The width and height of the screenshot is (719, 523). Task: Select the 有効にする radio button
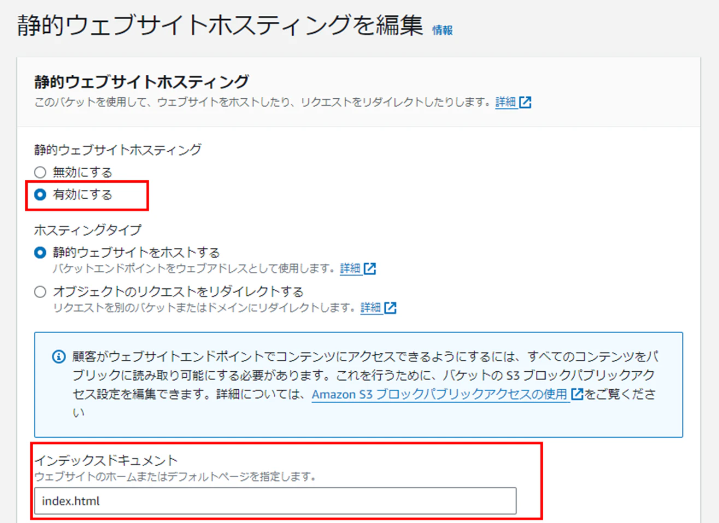click(x=40, y=194)
